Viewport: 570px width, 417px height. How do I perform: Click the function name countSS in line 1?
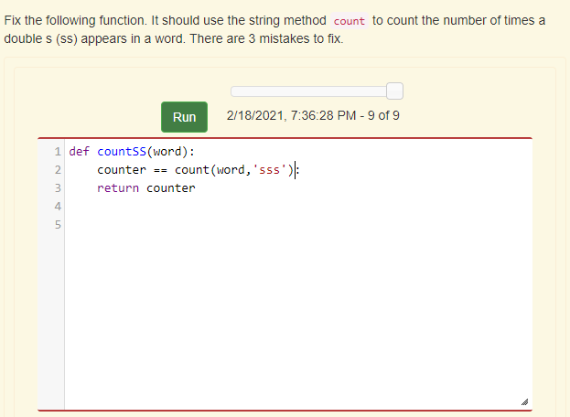point(122,152)
